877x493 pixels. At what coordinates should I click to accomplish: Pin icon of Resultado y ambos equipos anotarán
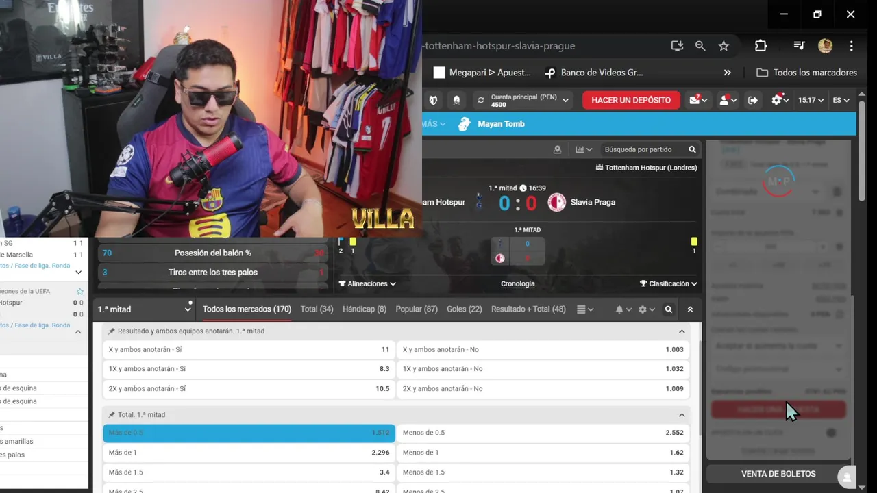[111, 331]
